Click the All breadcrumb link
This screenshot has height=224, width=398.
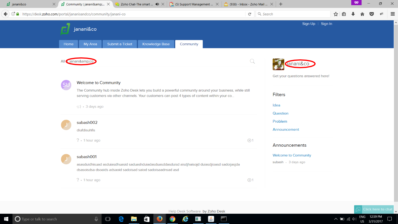tap(63, 61)
